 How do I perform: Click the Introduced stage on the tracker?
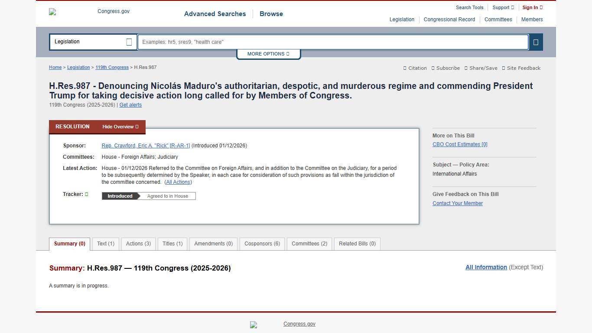[x=119, y=196]
